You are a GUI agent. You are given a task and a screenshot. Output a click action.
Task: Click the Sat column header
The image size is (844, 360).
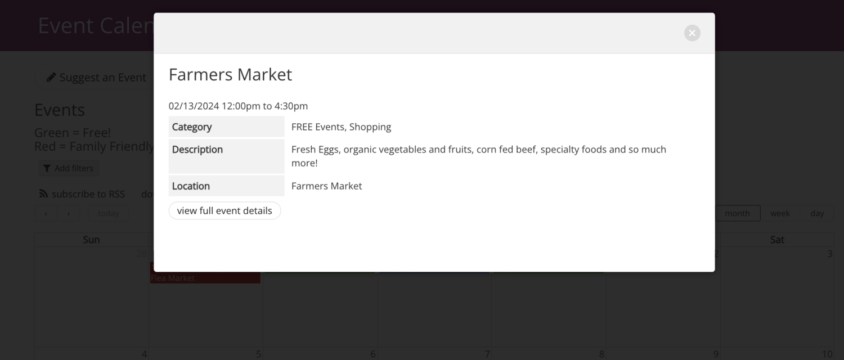click(x=777, y=240)
